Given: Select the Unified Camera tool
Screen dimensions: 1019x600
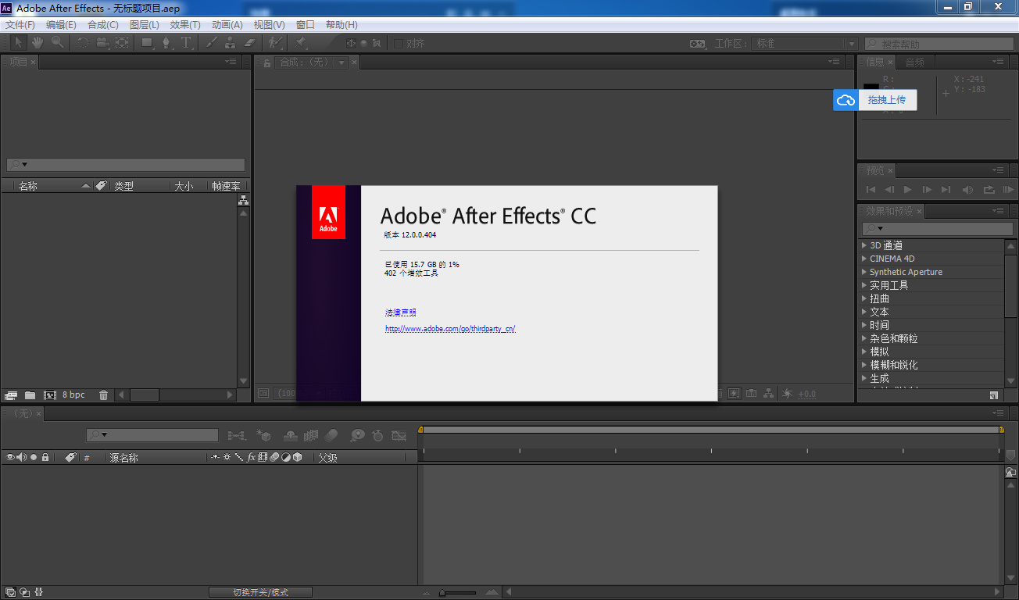Looking at the screenshot, I should click(x=102, y=43).
